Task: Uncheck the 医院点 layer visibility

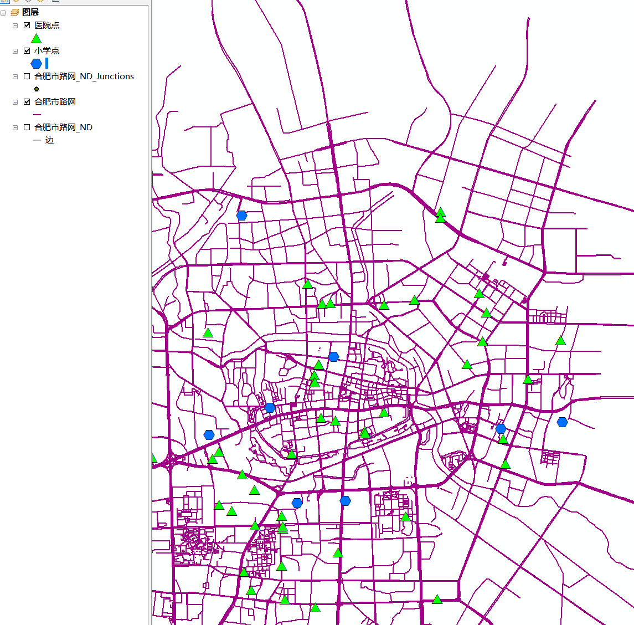Action: point(27,25)
